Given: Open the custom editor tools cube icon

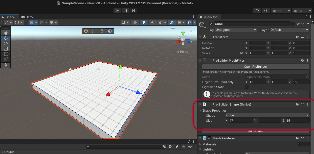Looking at the screenshot, I should click(x=6, y=65).
